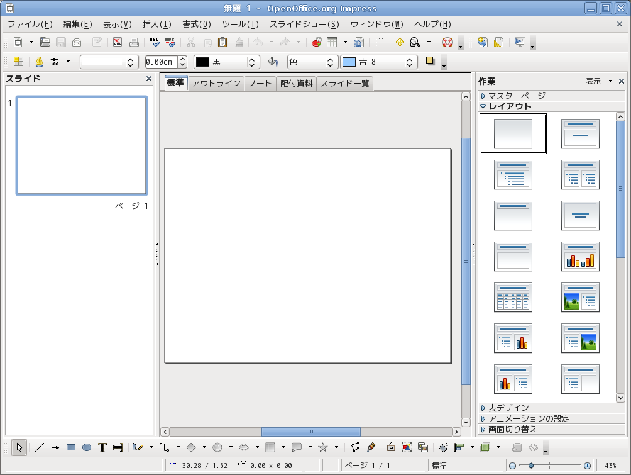Select the Text tool in drawing toolbar
This screenshot has height=475, width=631.
tap(102, 447)
